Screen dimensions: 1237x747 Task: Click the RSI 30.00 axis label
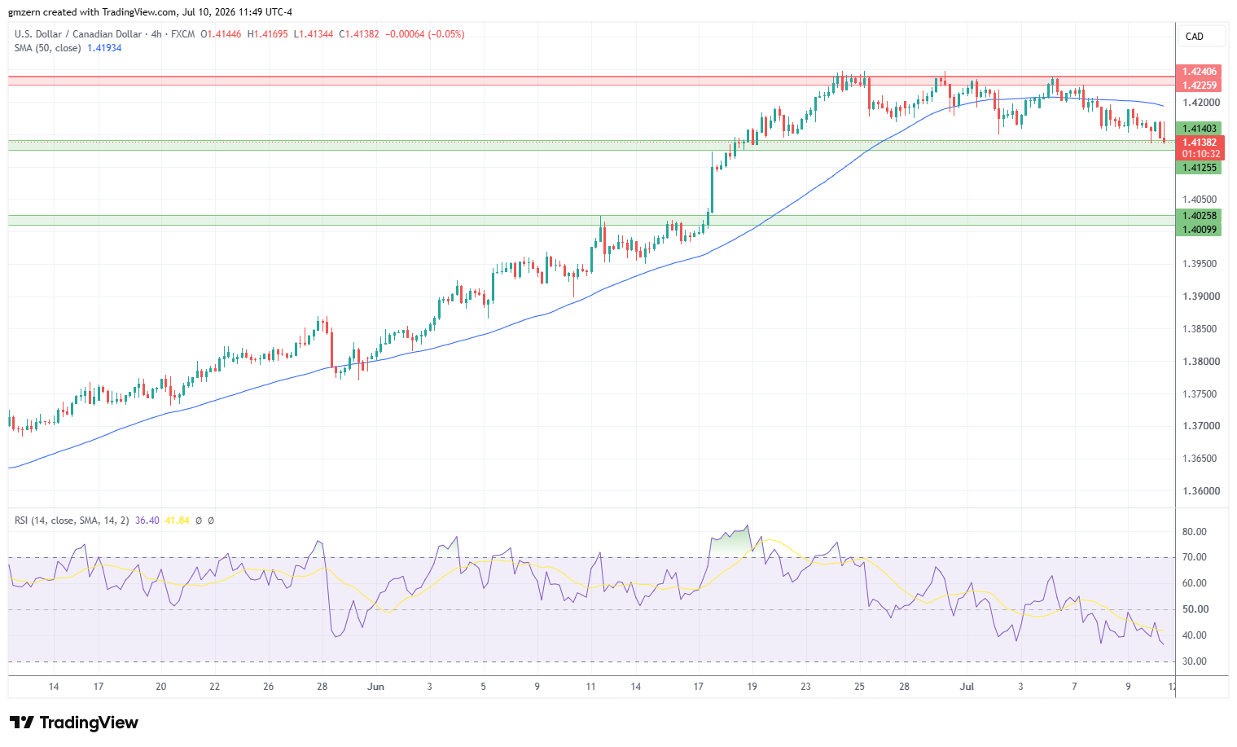coord(1195,661)
